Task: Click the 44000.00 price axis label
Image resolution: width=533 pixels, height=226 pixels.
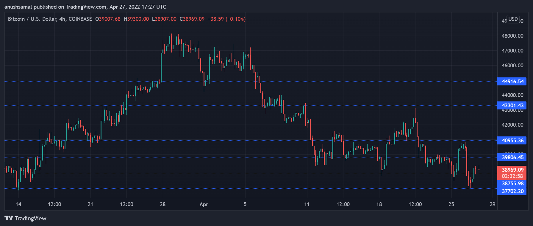Action: 512,95
